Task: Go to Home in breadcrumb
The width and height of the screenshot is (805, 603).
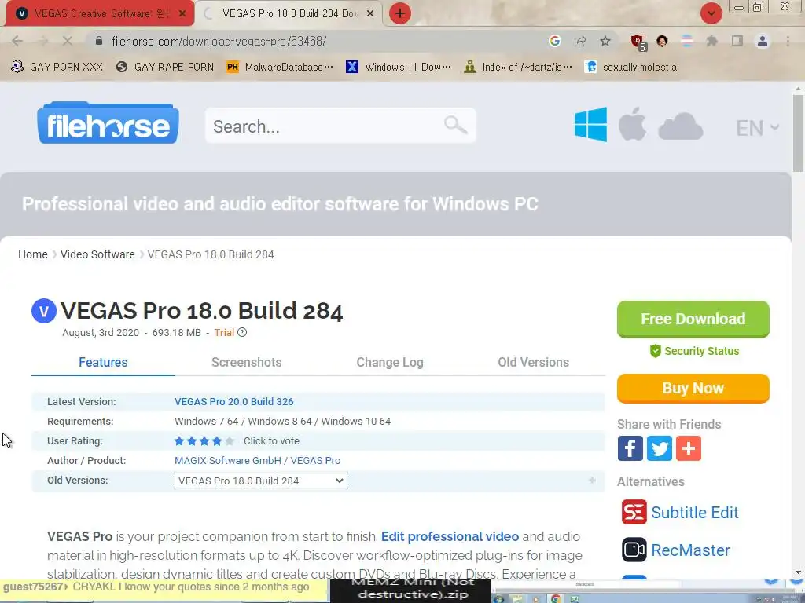Action: (33, 254)
